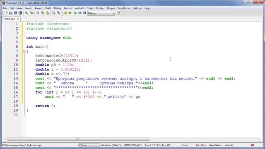Open the Settings menu
The width and height of the screenshot is (265, 149).
[x=137, y=8]
